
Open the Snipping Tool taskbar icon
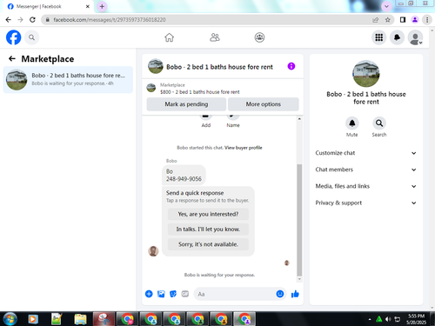tap(104, 319)
